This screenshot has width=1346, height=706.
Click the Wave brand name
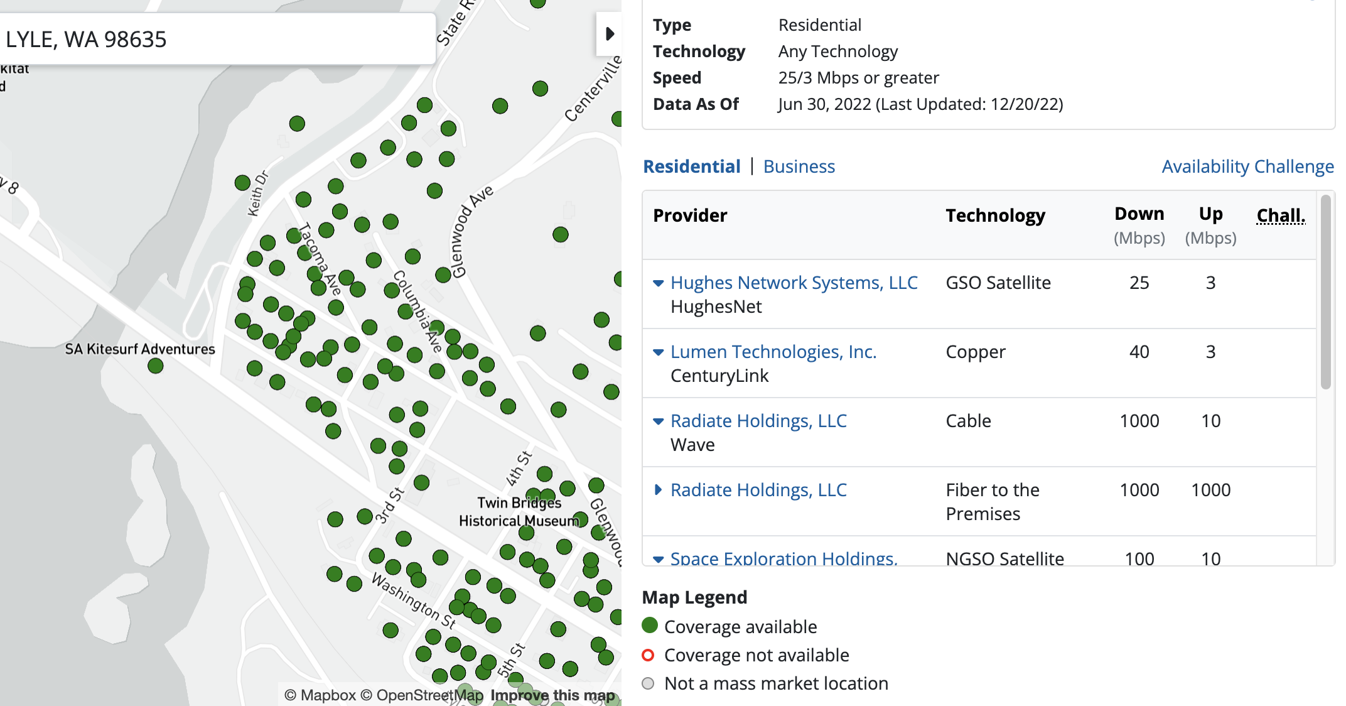[x=692, y=445]
